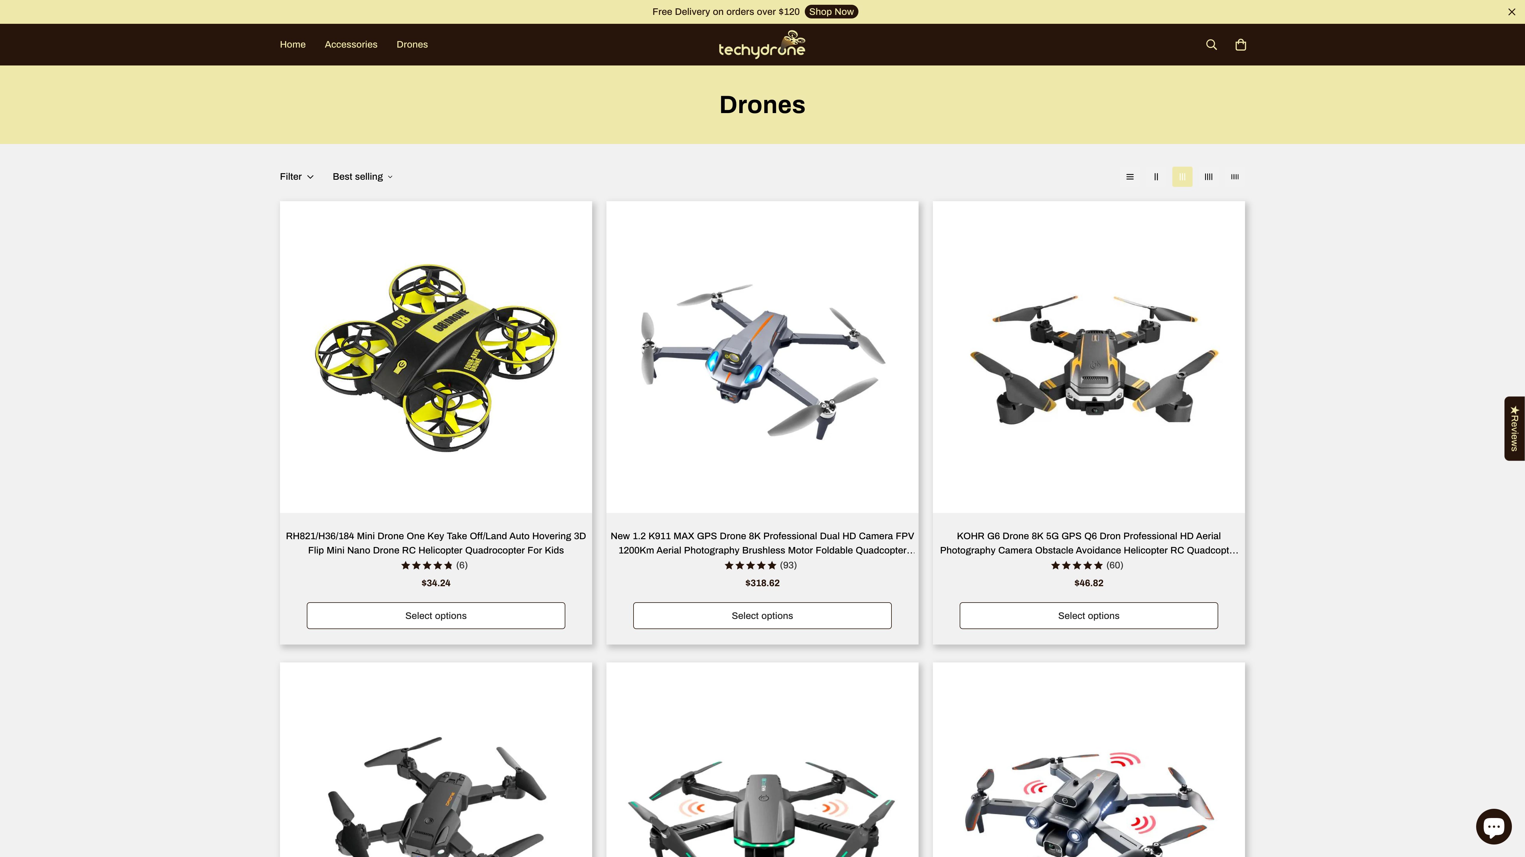Click the Shop Now button
This screenshot has height=857, width=1525.
(x=831, y=12)
